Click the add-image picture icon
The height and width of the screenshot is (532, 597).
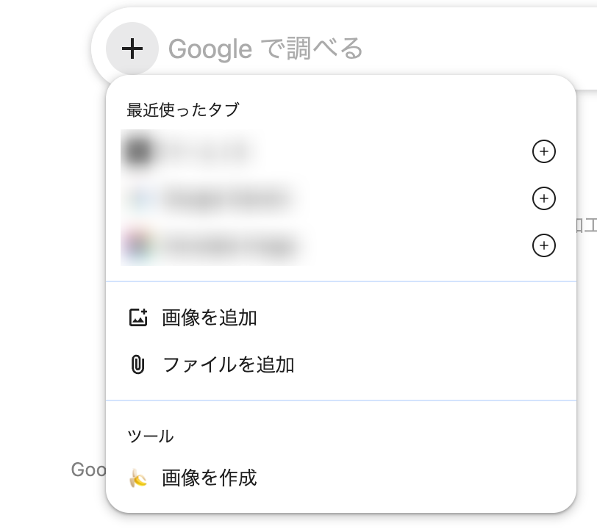pos(138,317)
